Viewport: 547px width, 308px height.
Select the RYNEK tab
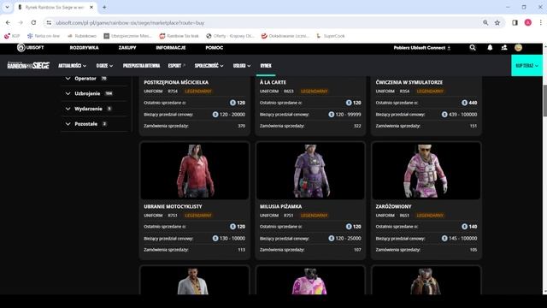pyautogui.click(x=266, y=66)
